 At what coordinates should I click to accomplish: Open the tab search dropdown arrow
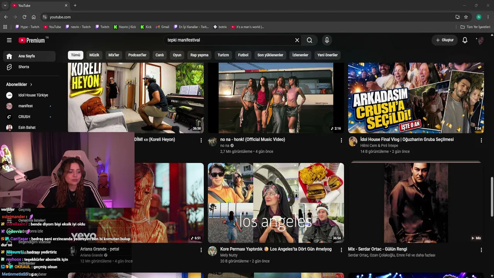click(5, 5)
